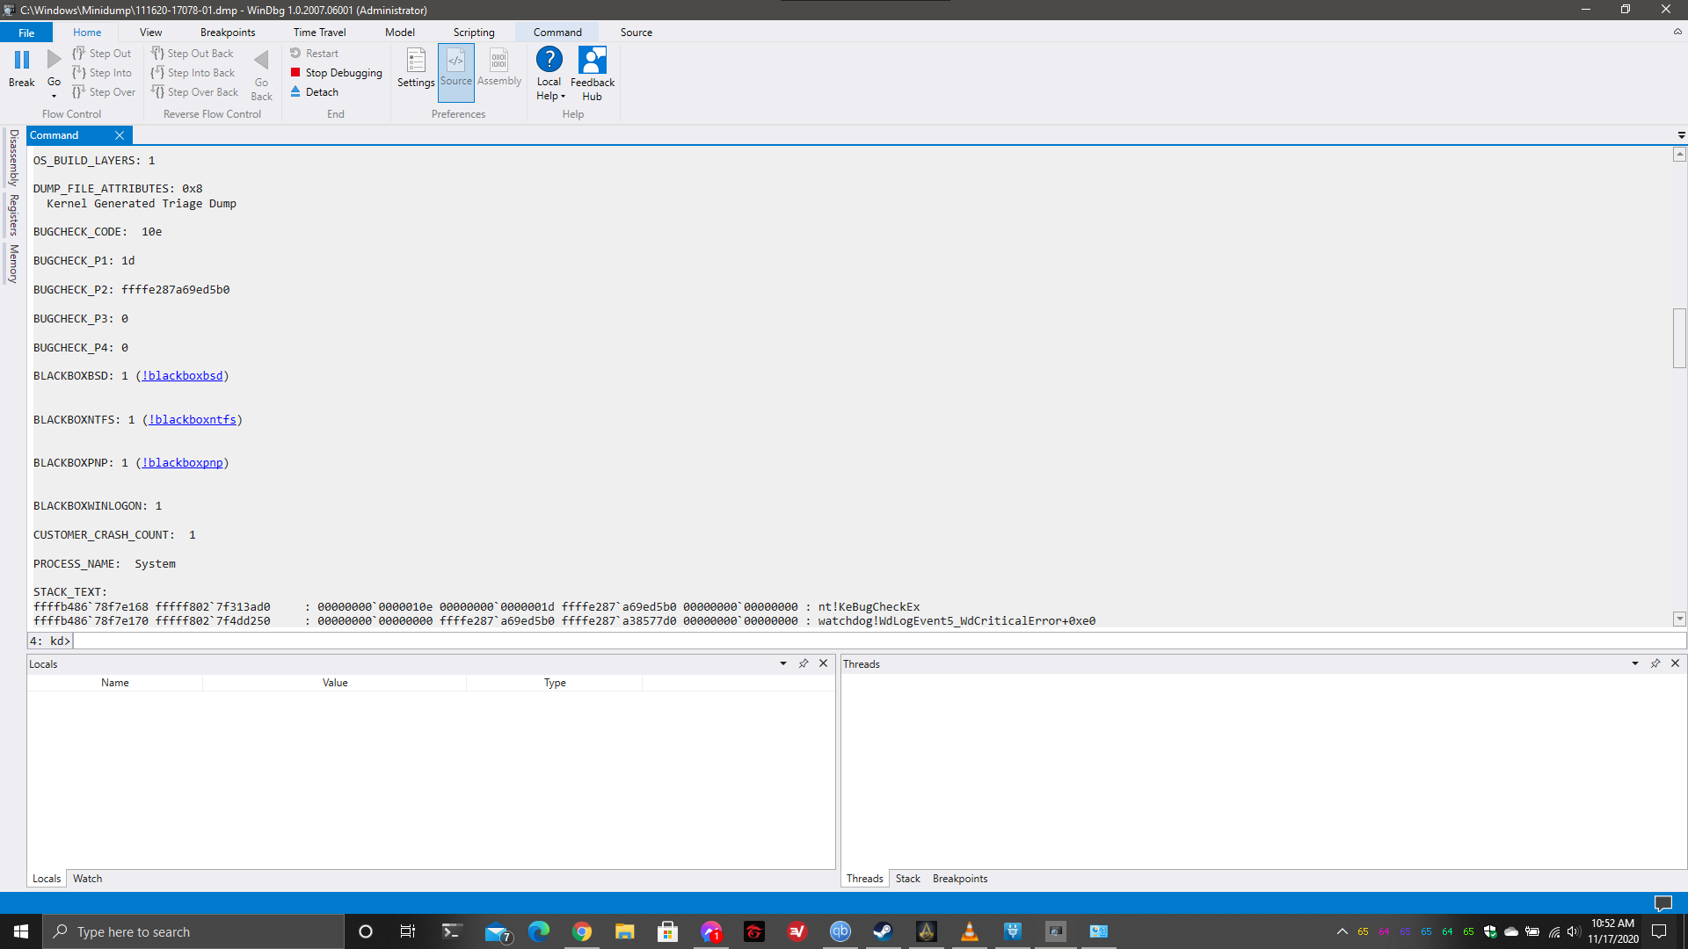Click the command output scroll down arrow
1688x949 pixels.
click(x=1679, y=619)
